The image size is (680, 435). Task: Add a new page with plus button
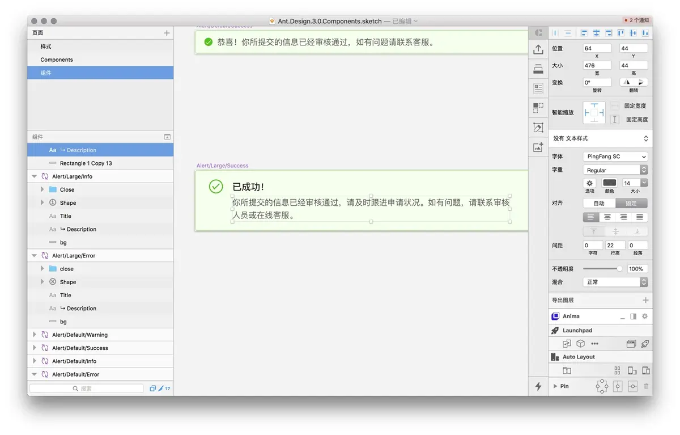[167, 33]
